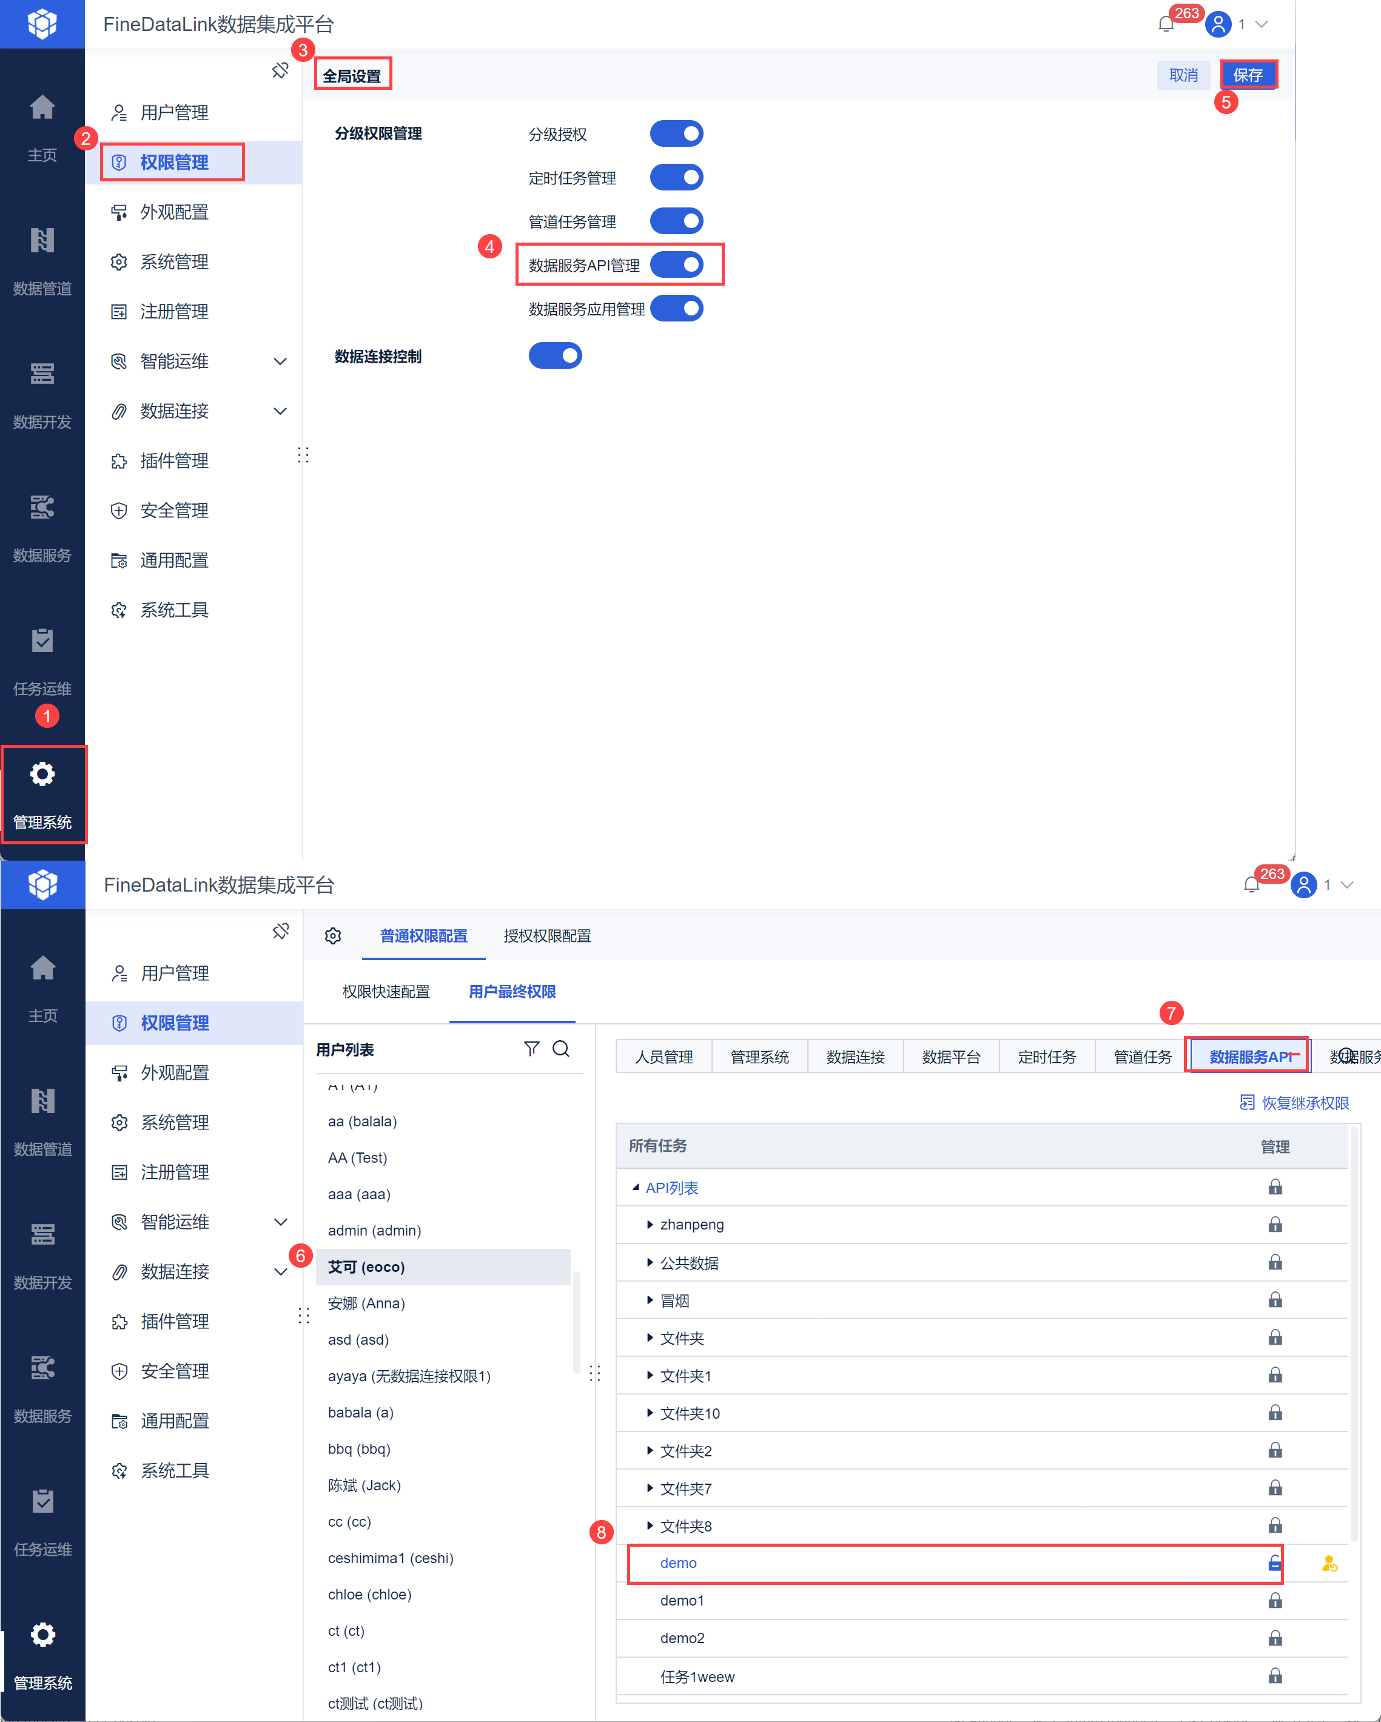Click the 取消 button
This screenshot has height=1722, width=1381.
[x=1184, y=75]
